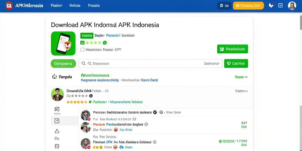Open the "Reobor" navigation dropdown
302x151 pixels.
point(56,6)
